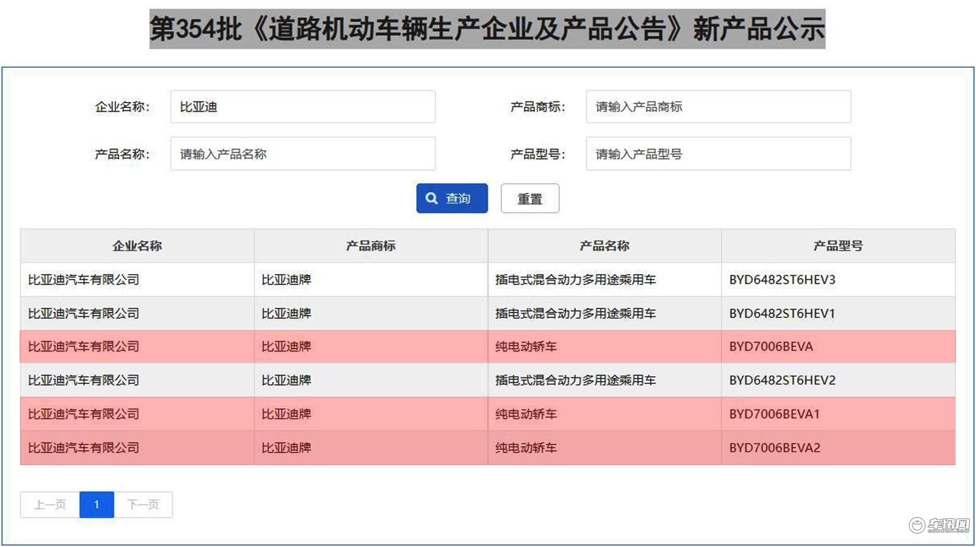This screenshot has width=976, height=547.
Task: Select model cell BYD7006BEVA1
Action: 775,414
